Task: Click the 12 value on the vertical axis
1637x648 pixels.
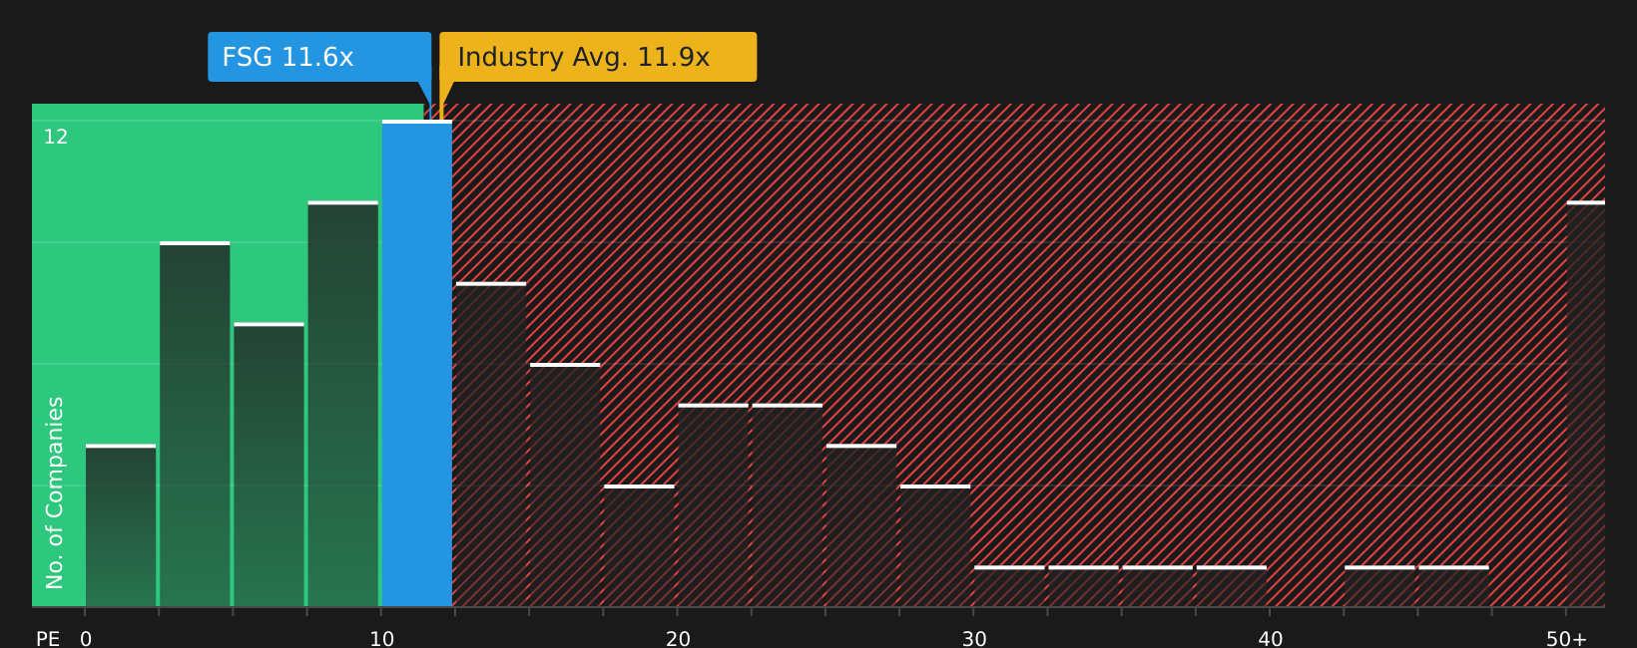Action: click(x=56, y=138)
